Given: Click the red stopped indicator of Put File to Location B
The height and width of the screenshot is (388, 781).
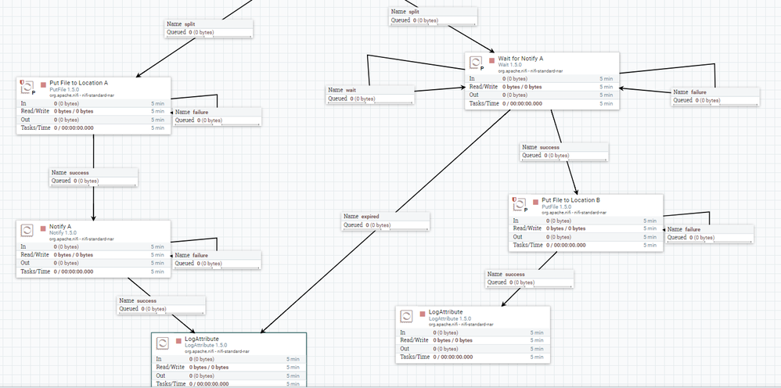Looking at the screenshot, I should click(x=535, y=202).
